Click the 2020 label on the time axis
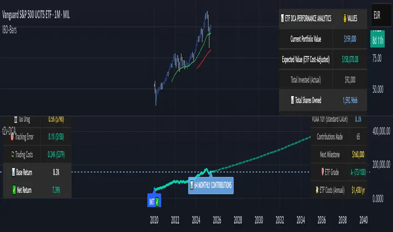393x232 pixels. tap(154, 220)
